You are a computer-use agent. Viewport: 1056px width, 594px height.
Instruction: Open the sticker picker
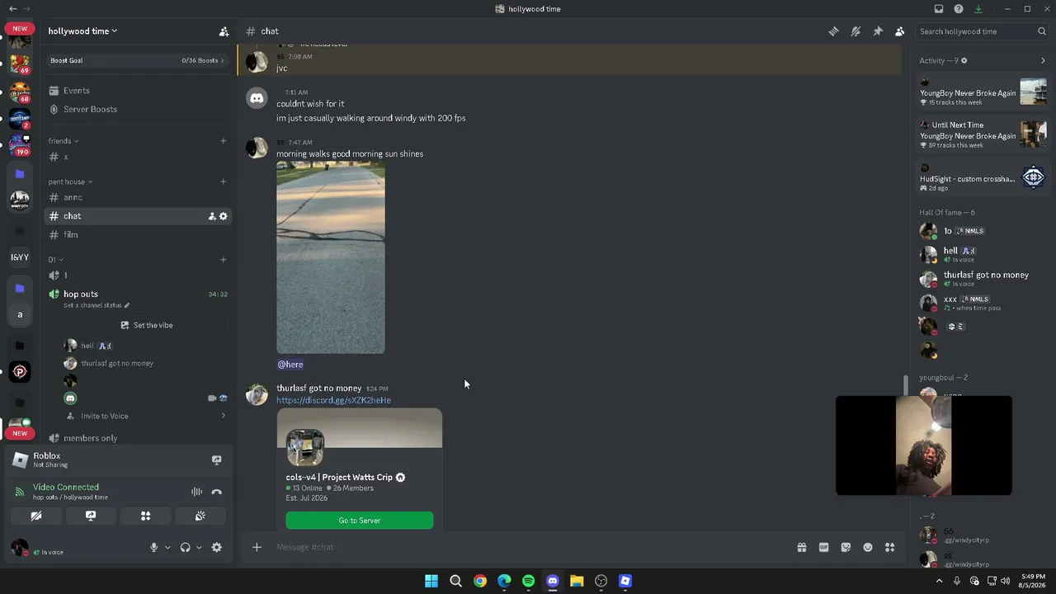846,547
